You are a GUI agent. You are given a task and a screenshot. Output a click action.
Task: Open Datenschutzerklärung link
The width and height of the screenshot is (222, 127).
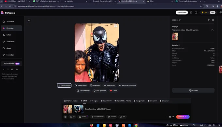coord(9,76)
